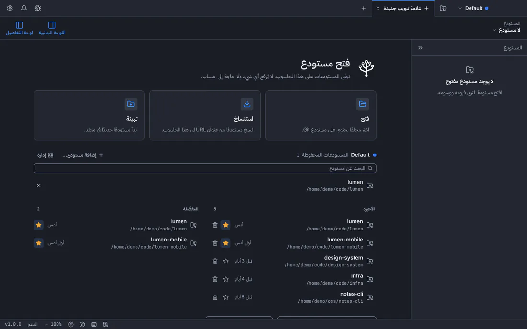
Task: Click the repository folder icon in the tab bar
Action: point(443,8)
